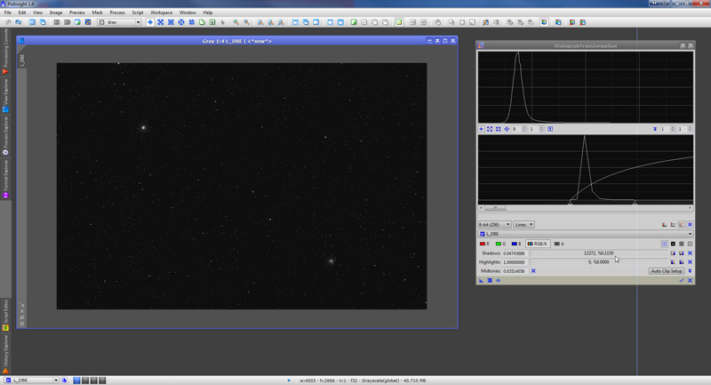Open the Lines plot style dropdown
The height and width of the screenshot is (385, 711).
(x=524, y=225)
